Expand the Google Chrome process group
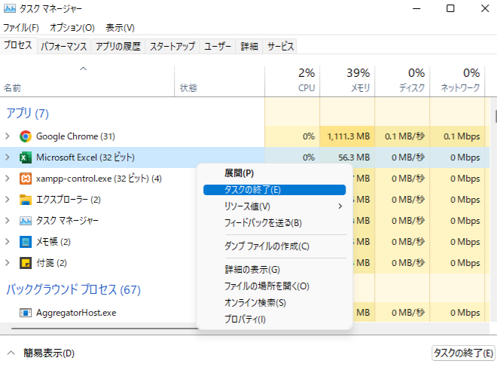 [x=8, y=136]
